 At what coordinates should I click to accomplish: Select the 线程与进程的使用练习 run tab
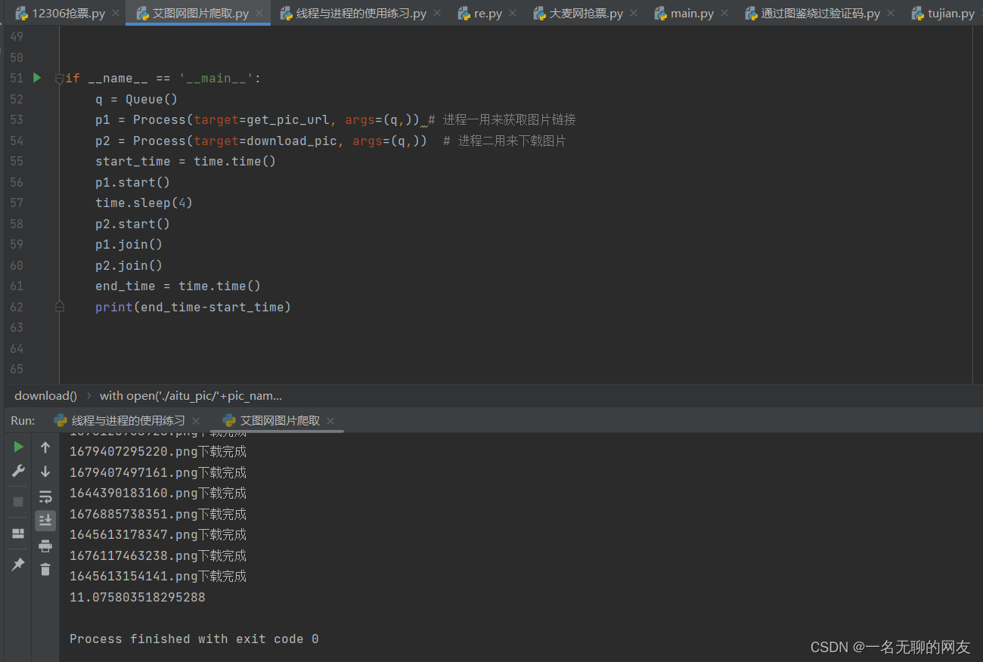tap(128, 421)
